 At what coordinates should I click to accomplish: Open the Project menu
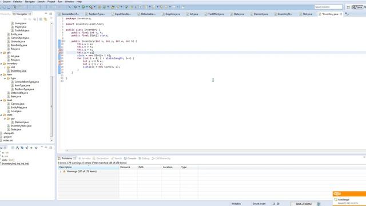51,1
